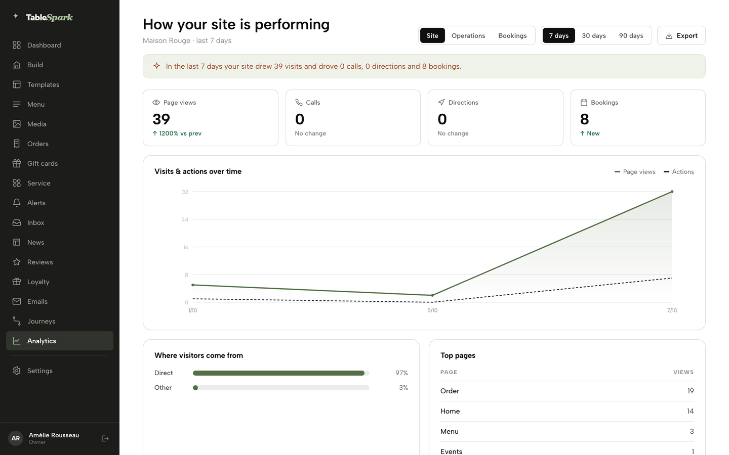Open the Emails envelope icon

[17, 301]
